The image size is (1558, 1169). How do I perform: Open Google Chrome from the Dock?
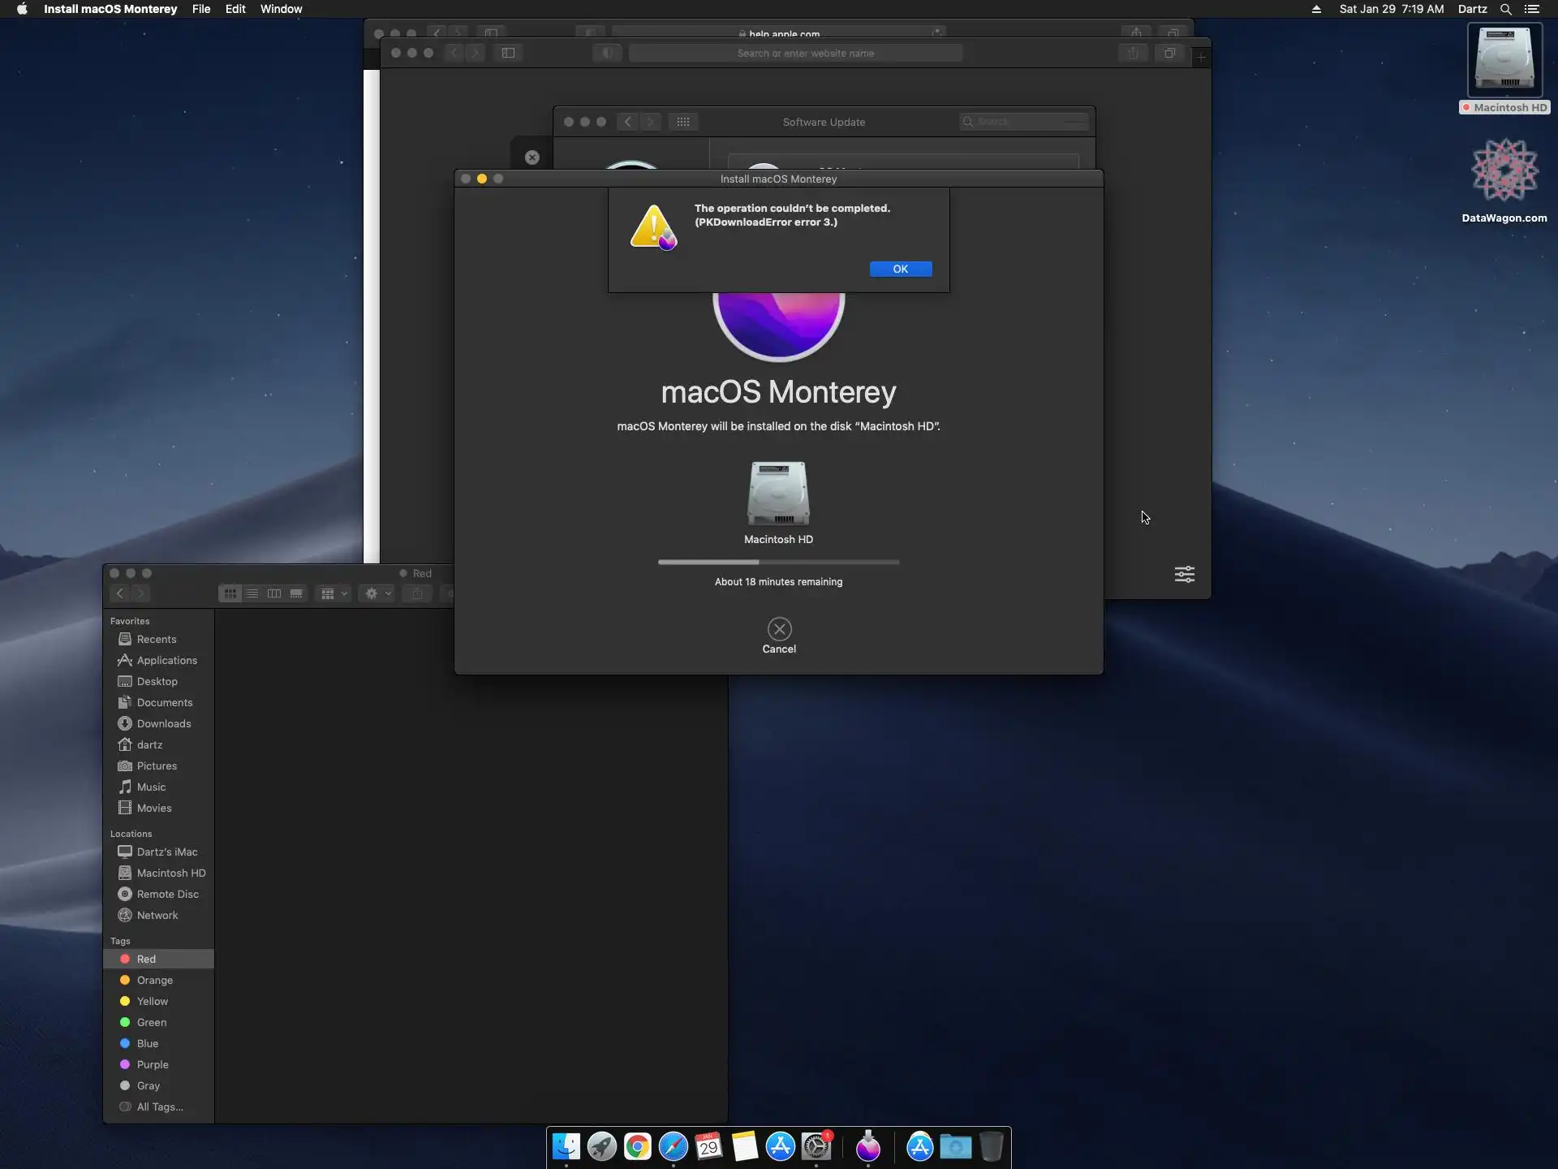638,1146
